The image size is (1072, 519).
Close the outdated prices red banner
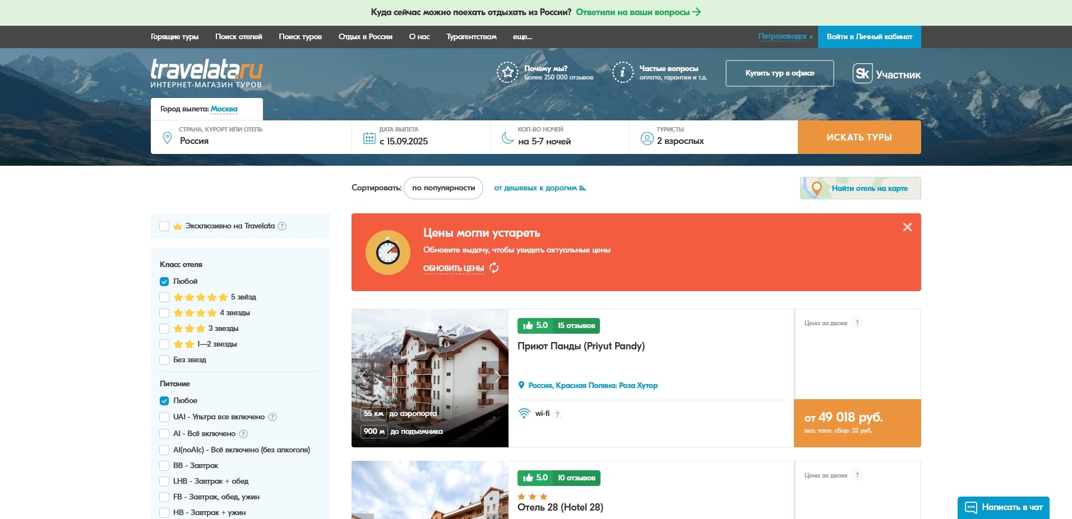pos(907,227)
